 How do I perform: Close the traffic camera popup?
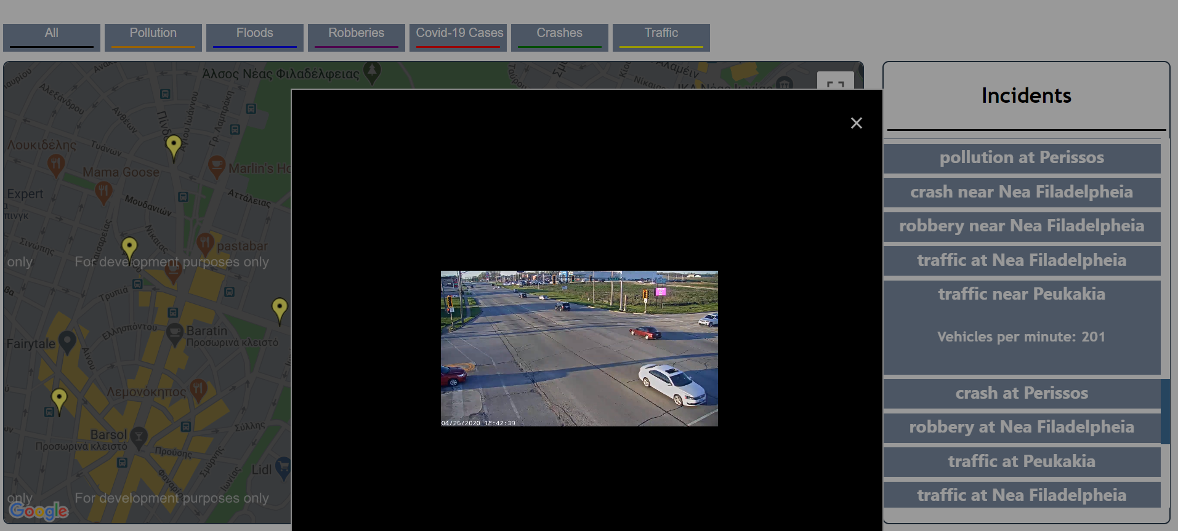point(856,123)
